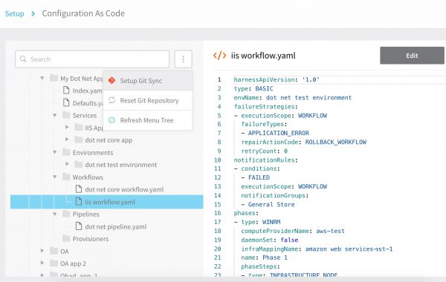Click the APPLICATION_ERROR line in code
Image resolution: width=446 pixels, height=282 pixels.
click(x=275, y=133)
